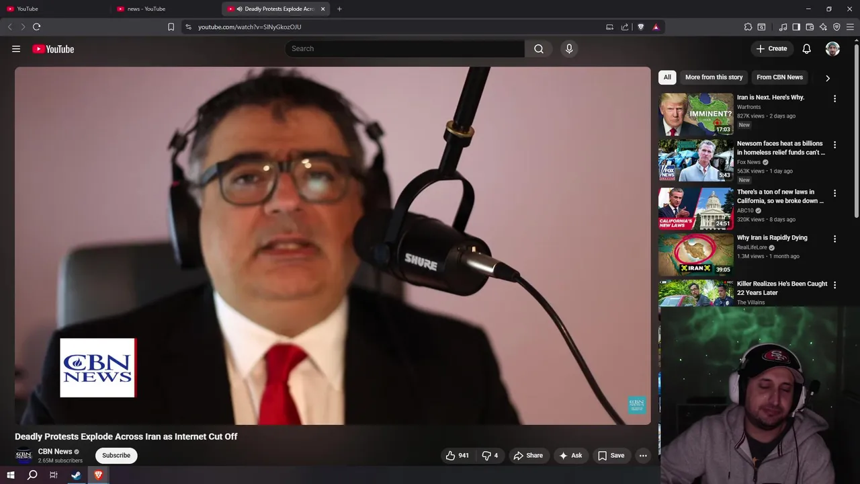Open the notifications bell
The height and width of the screenshot is (484, 860).
pyautogui.click(x=807, y=48)
